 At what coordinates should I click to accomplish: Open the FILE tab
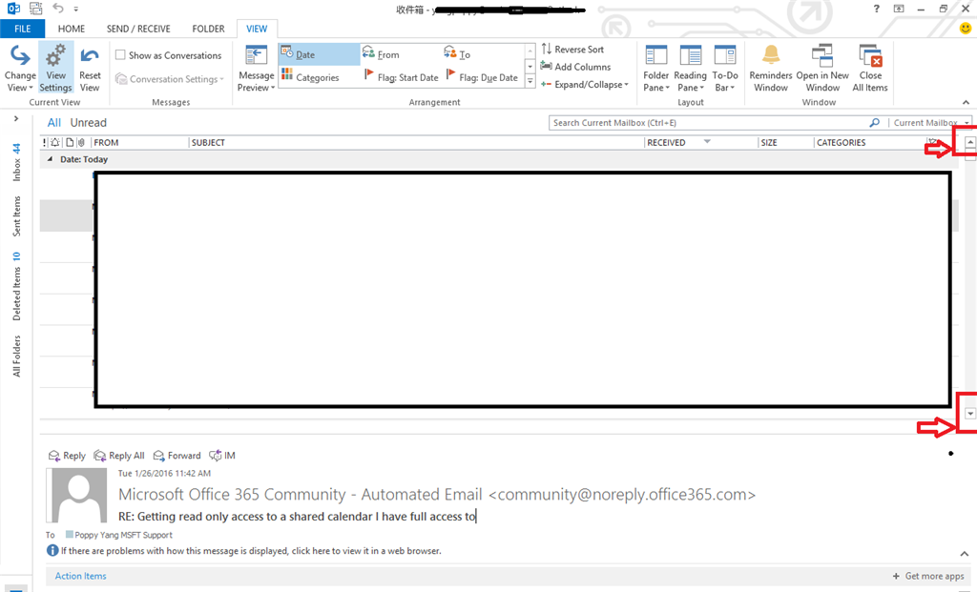tap(23, 29)
